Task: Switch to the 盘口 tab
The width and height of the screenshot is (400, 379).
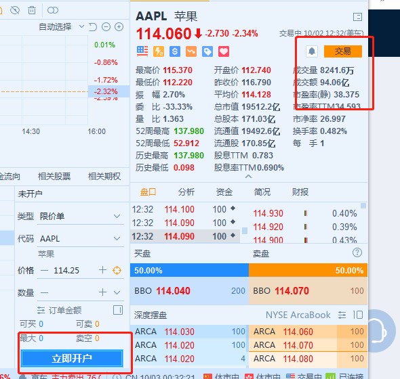Action: (x=148, y=192)
